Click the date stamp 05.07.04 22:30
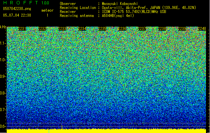 [x=17, y=15]
